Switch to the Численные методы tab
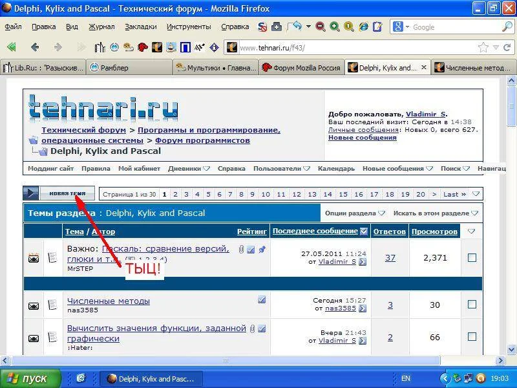 (473, 68)
